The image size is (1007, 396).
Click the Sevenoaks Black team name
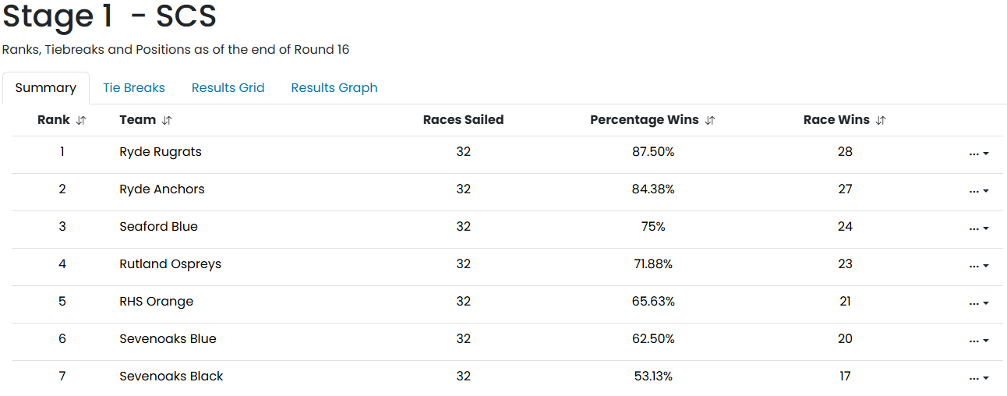(171, 377)
